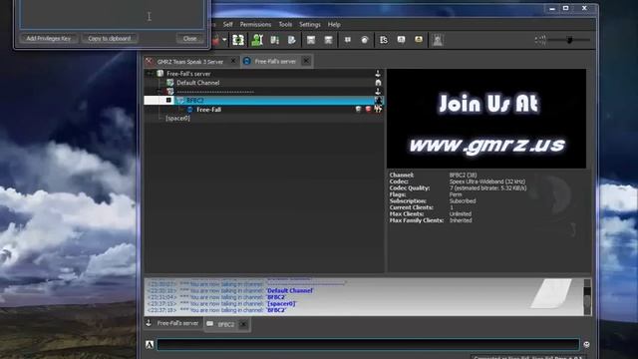Click the server icon before Free-Fall's server
Image resolution: width=638 pixels, height=359 pixels.
159,74
